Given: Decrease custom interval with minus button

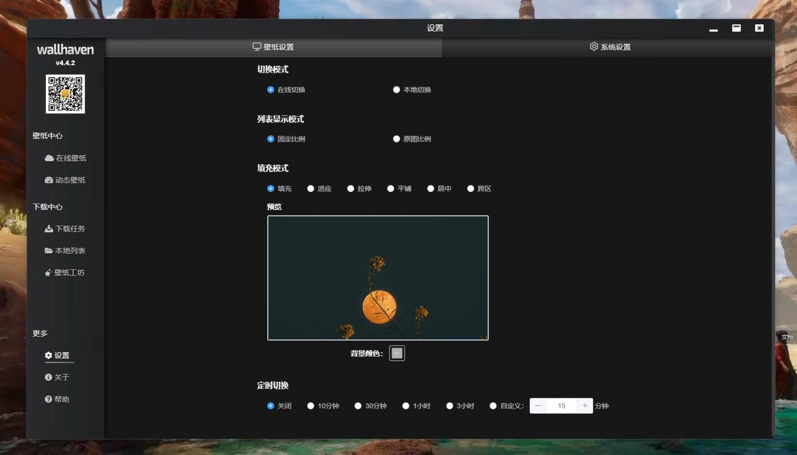Looking at the screenshot, I should click(x=537, y=406).
